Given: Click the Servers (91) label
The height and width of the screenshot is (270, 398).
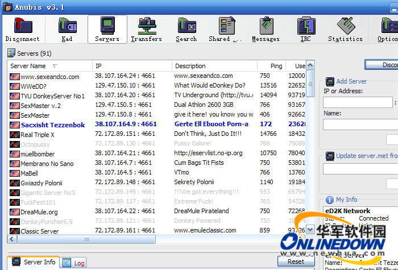Looking at the screenshot, I should [34, 53].
